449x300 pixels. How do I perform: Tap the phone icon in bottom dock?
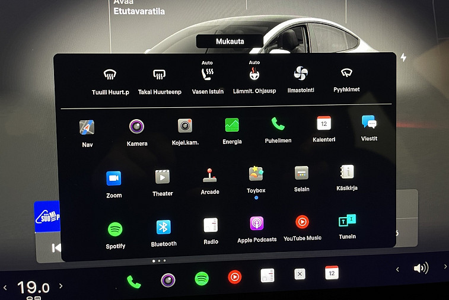coord(134,282)
